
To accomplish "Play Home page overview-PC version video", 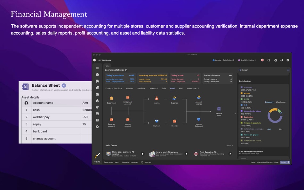I will (143, 154).
